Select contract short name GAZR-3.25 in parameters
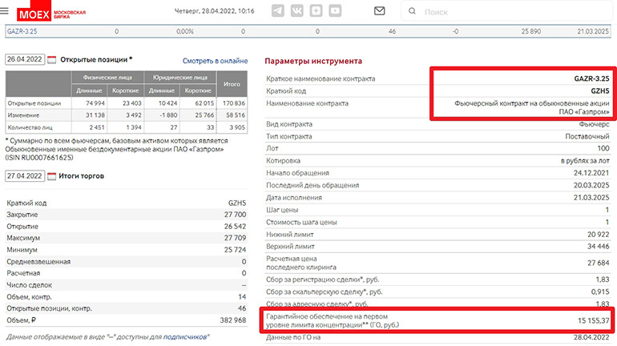617x346 pixels. [x=591, y=78]
